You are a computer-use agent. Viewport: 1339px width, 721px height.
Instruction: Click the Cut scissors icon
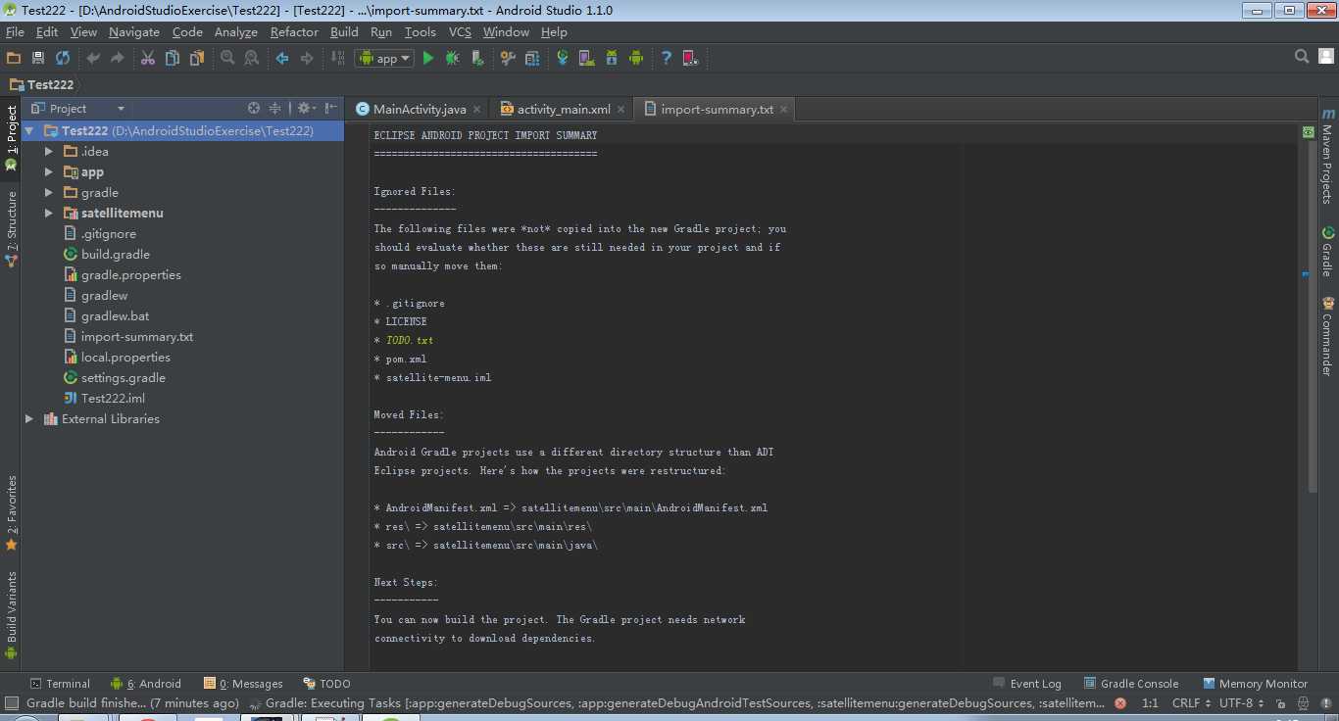[x=148, y=58]
